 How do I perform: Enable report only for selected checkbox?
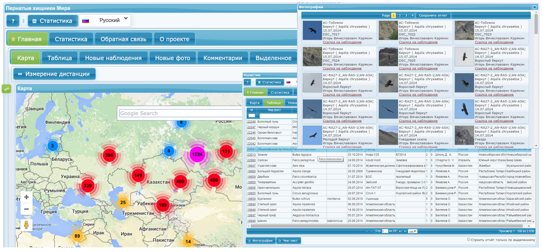coord(468,240)
